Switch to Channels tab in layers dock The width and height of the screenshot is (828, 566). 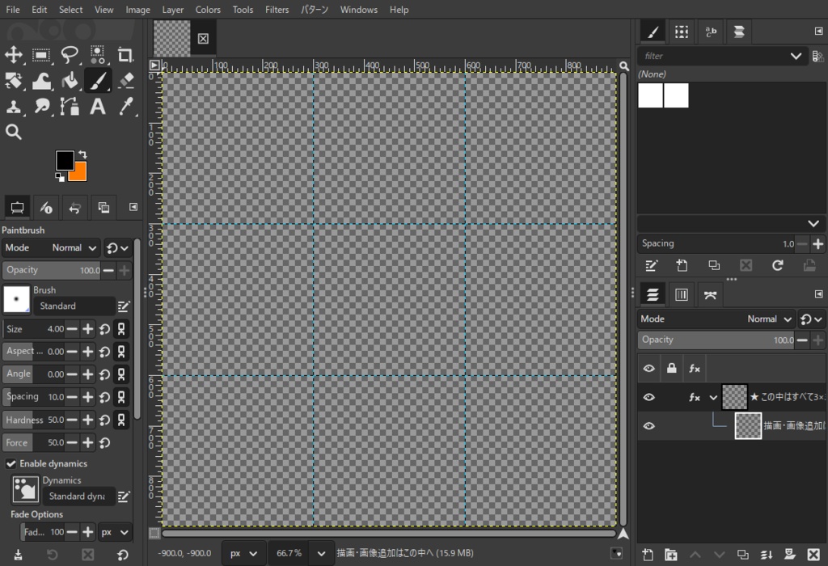pyautogui.click(x=681, y=294)
